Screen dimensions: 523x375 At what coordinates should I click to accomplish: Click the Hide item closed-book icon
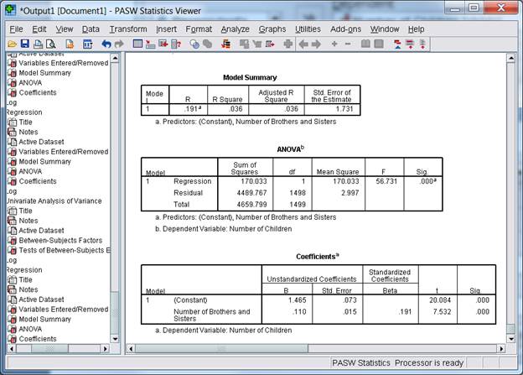(x=379, y=44)
